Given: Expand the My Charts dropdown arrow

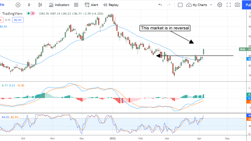Looking at the screenshot, I should point(211,5).
